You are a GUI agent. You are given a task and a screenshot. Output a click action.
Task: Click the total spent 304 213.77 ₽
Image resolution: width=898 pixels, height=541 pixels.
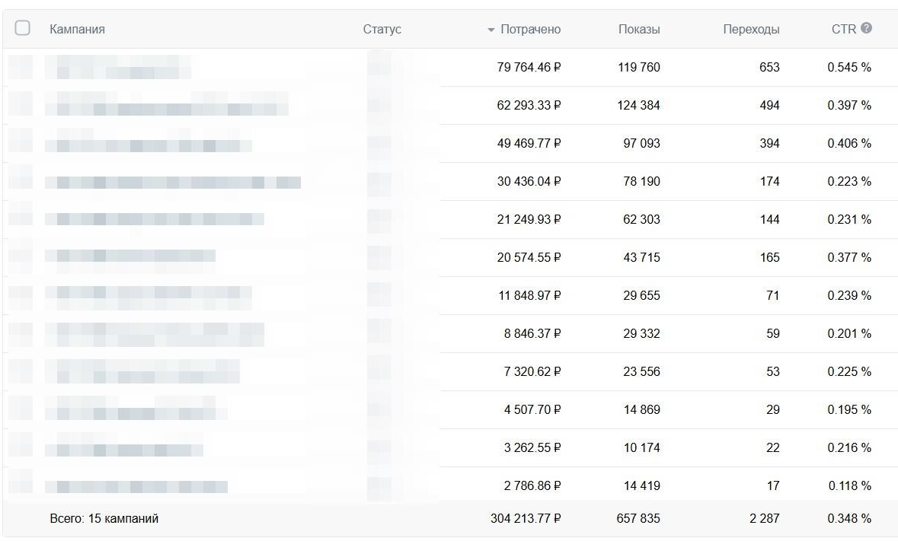click(x=526, y=519)
